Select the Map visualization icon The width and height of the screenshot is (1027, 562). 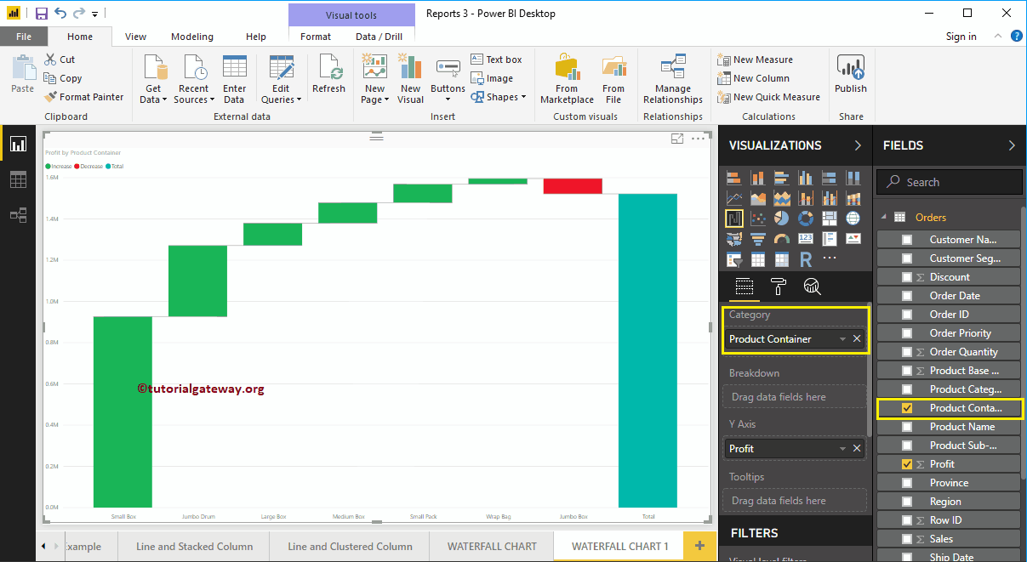(x=853, y=219)
